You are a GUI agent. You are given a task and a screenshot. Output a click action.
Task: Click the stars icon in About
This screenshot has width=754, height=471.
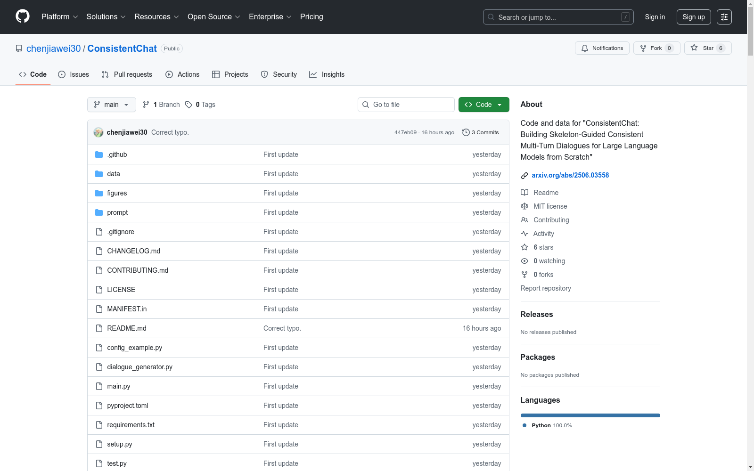(x=525, y=247)
